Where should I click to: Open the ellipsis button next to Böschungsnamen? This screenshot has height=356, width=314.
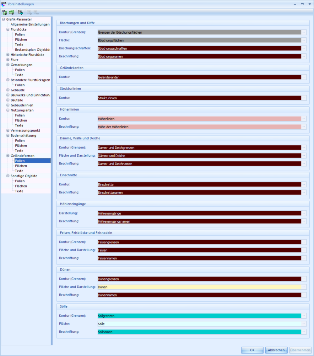coord(304,56)
